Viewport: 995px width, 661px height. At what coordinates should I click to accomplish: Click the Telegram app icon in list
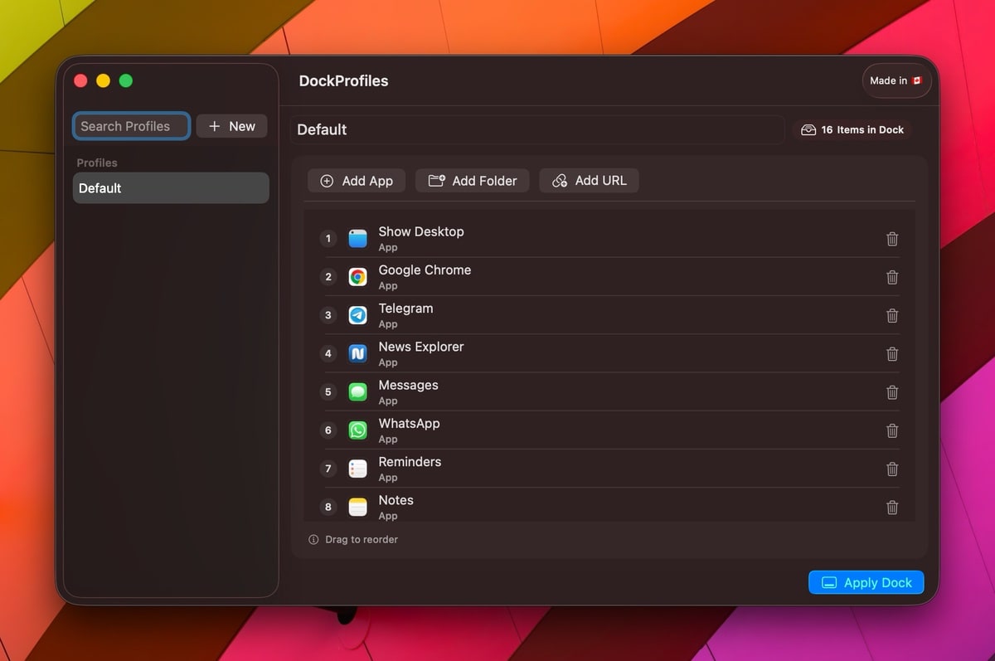(357, 315)
